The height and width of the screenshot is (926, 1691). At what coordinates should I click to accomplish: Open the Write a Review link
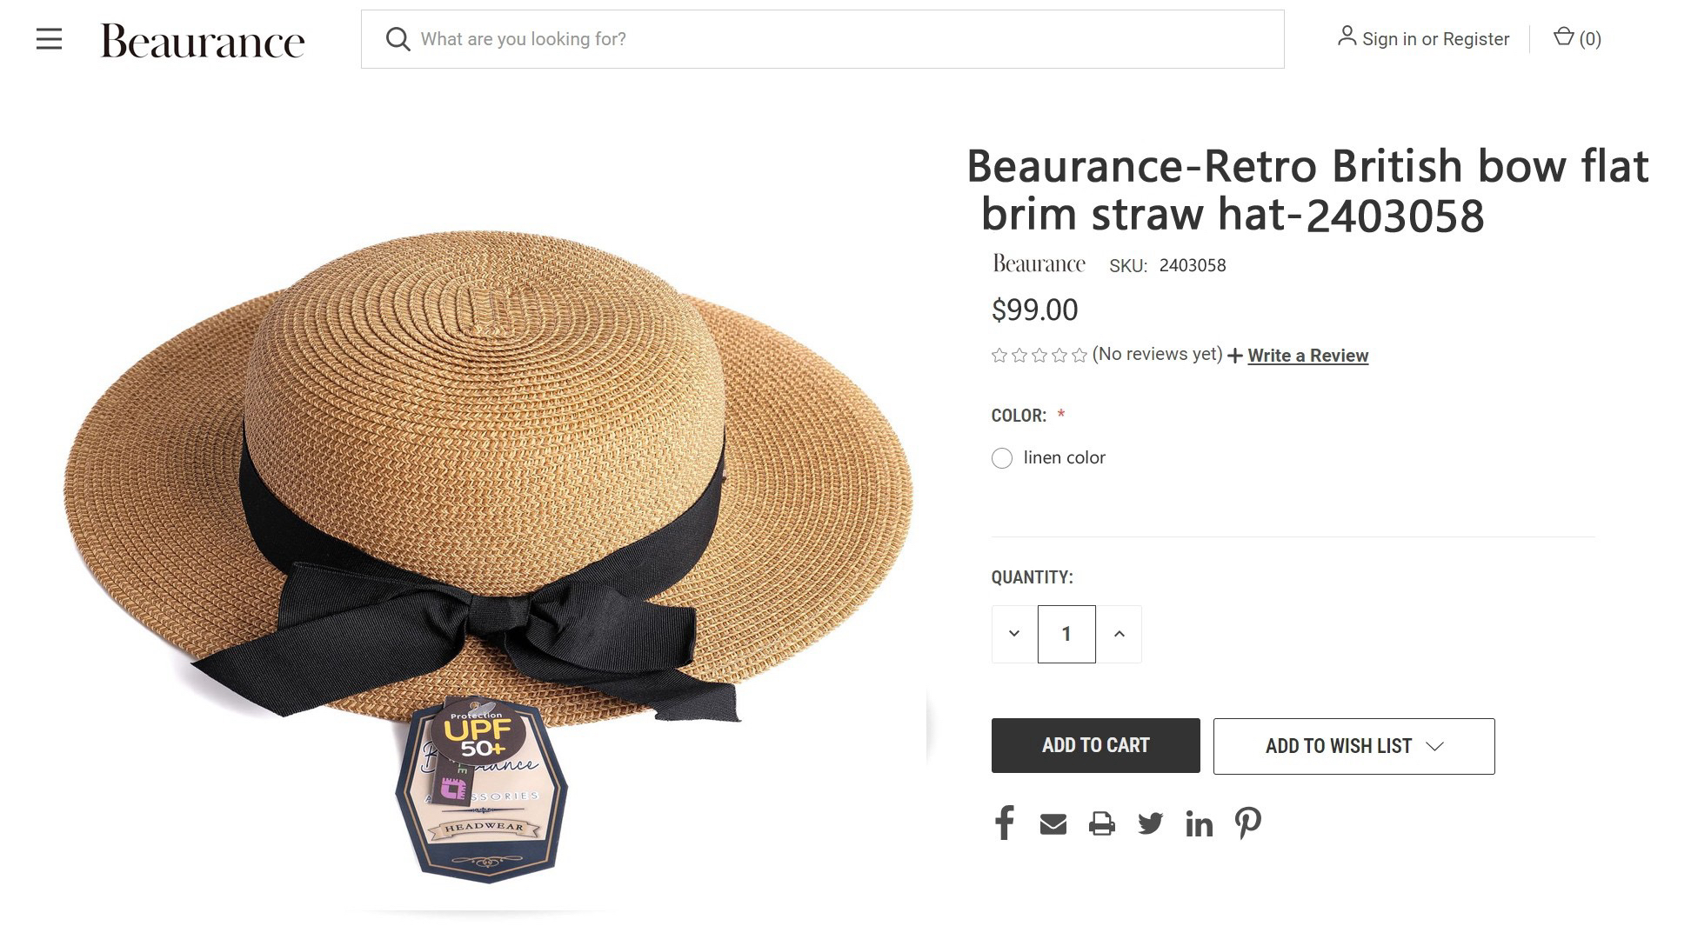point(1307,356)
